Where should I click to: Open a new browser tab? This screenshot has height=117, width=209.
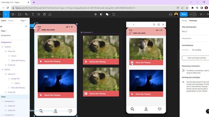tap(34, 2)
